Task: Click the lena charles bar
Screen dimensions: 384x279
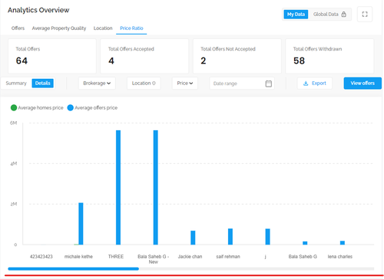Action: click(x=343, y=243)
